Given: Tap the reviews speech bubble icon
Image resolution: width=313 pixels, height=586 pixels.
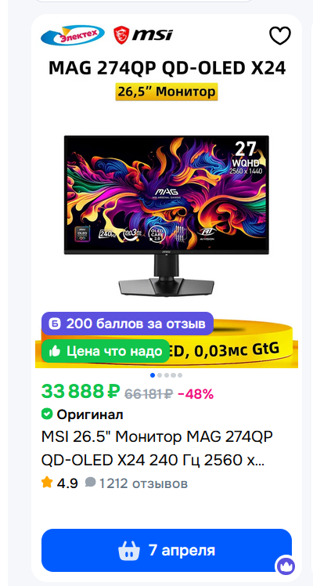Looking at the screenshot, I should pos(90,483).
